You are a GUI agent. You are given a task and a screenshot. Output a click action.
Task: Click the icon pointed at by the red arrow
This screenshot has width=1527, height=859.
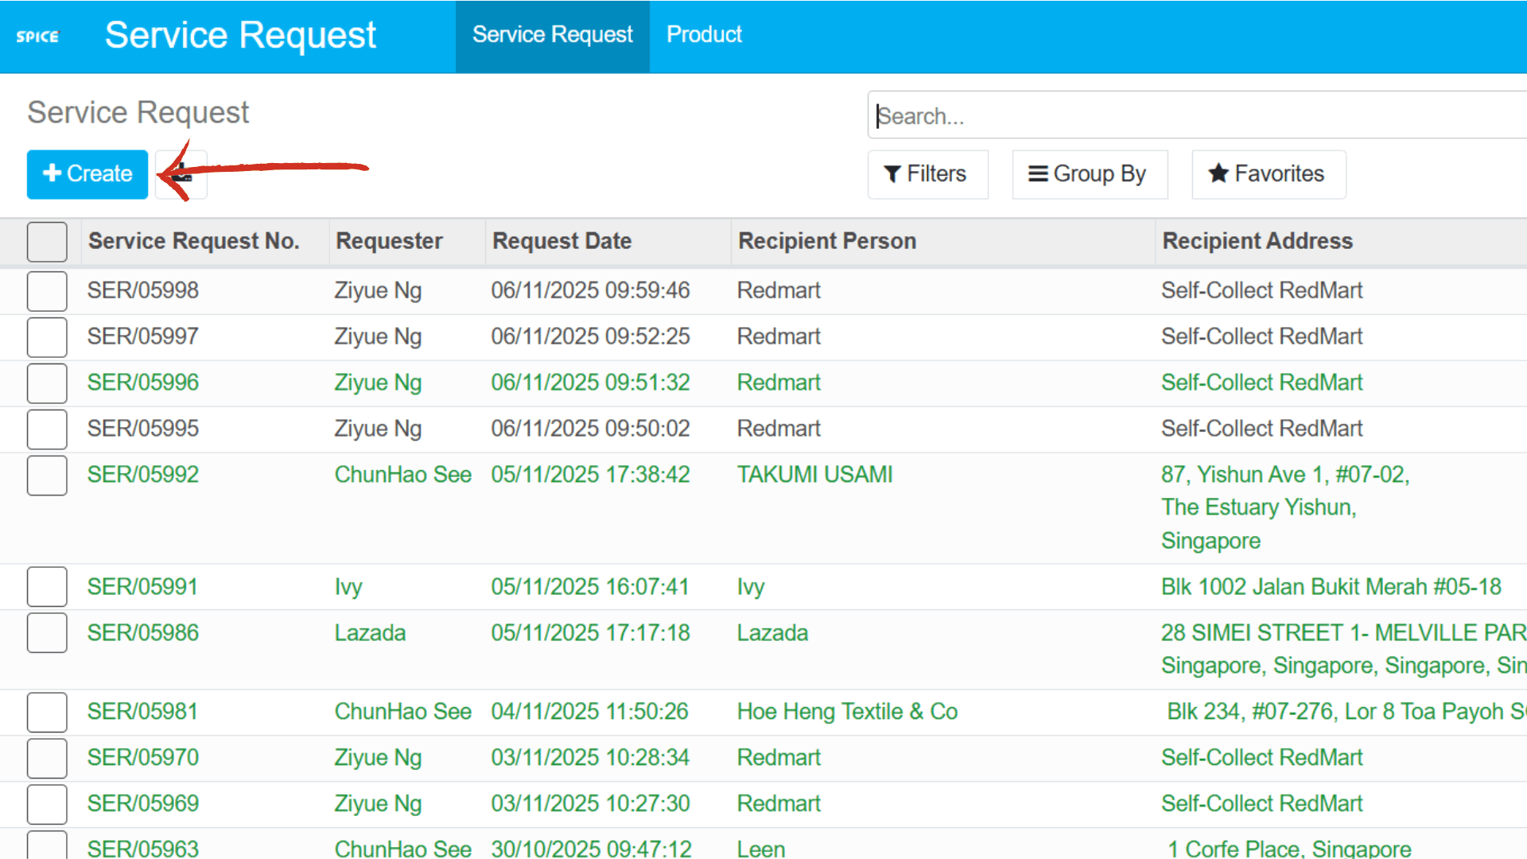[181, 174]
